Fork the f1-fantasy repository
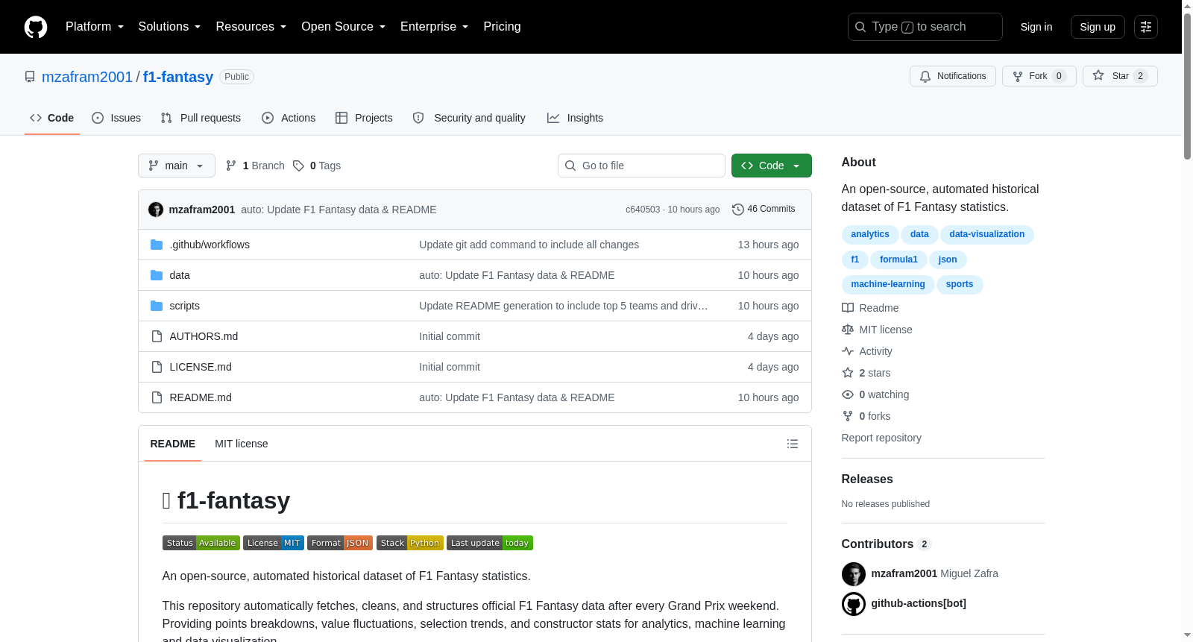 click(1039, 76)
